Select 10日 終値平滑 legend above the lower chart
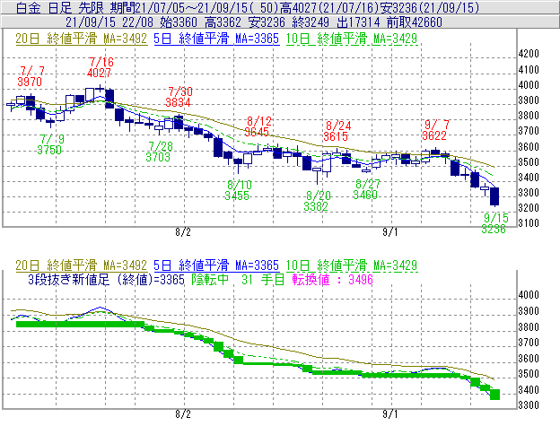The image size is (560, 426). [352, 265]
